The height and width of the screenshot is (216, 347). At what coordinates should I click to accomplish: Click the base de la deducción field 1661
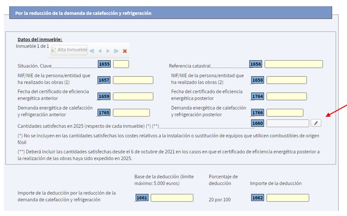[x=172, y=198]
